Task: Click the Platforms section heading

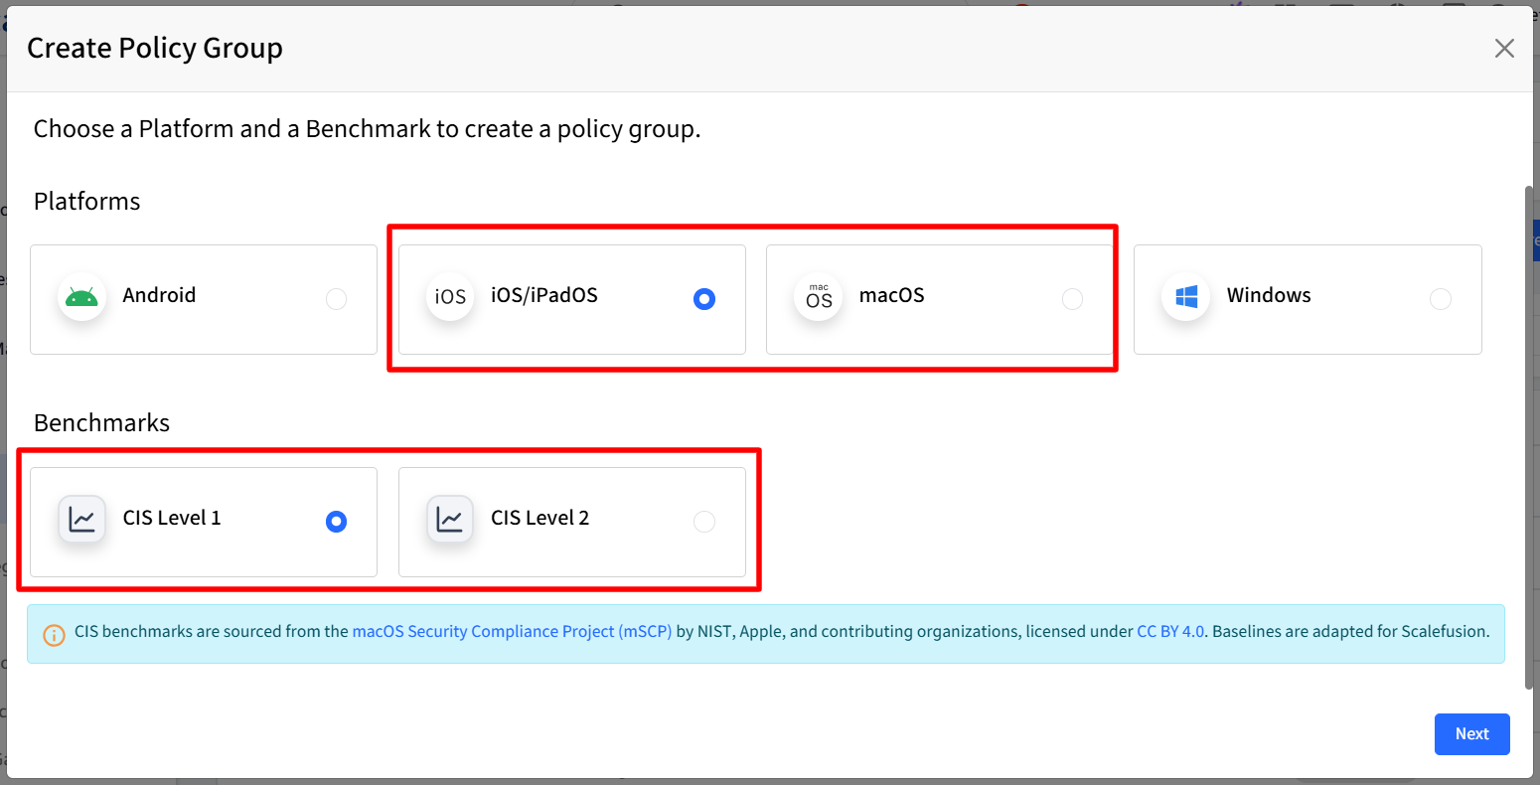Action: pos(87,201)
